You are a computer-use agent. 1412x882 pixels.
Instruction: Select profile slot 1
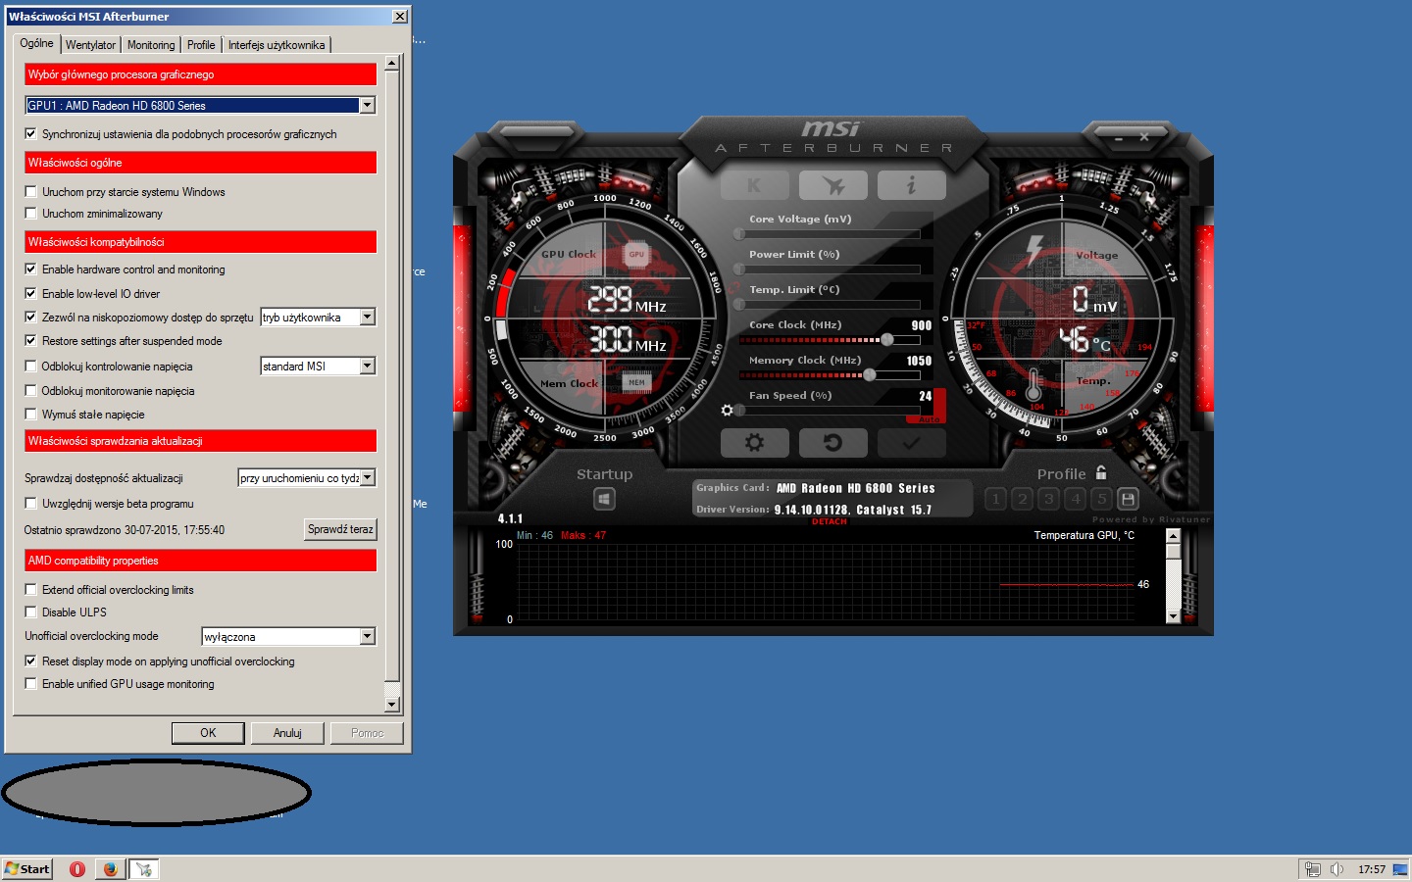(x=996, y=499)
